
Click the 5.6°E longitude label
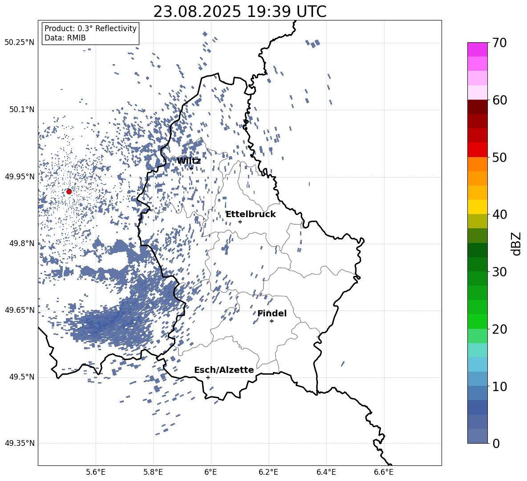tap(96, 472)
